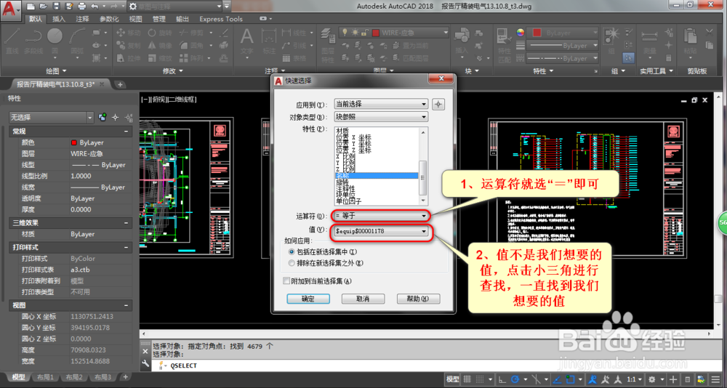
Task: Select the Line (直线) tool
Action: (x=12, y=41)
